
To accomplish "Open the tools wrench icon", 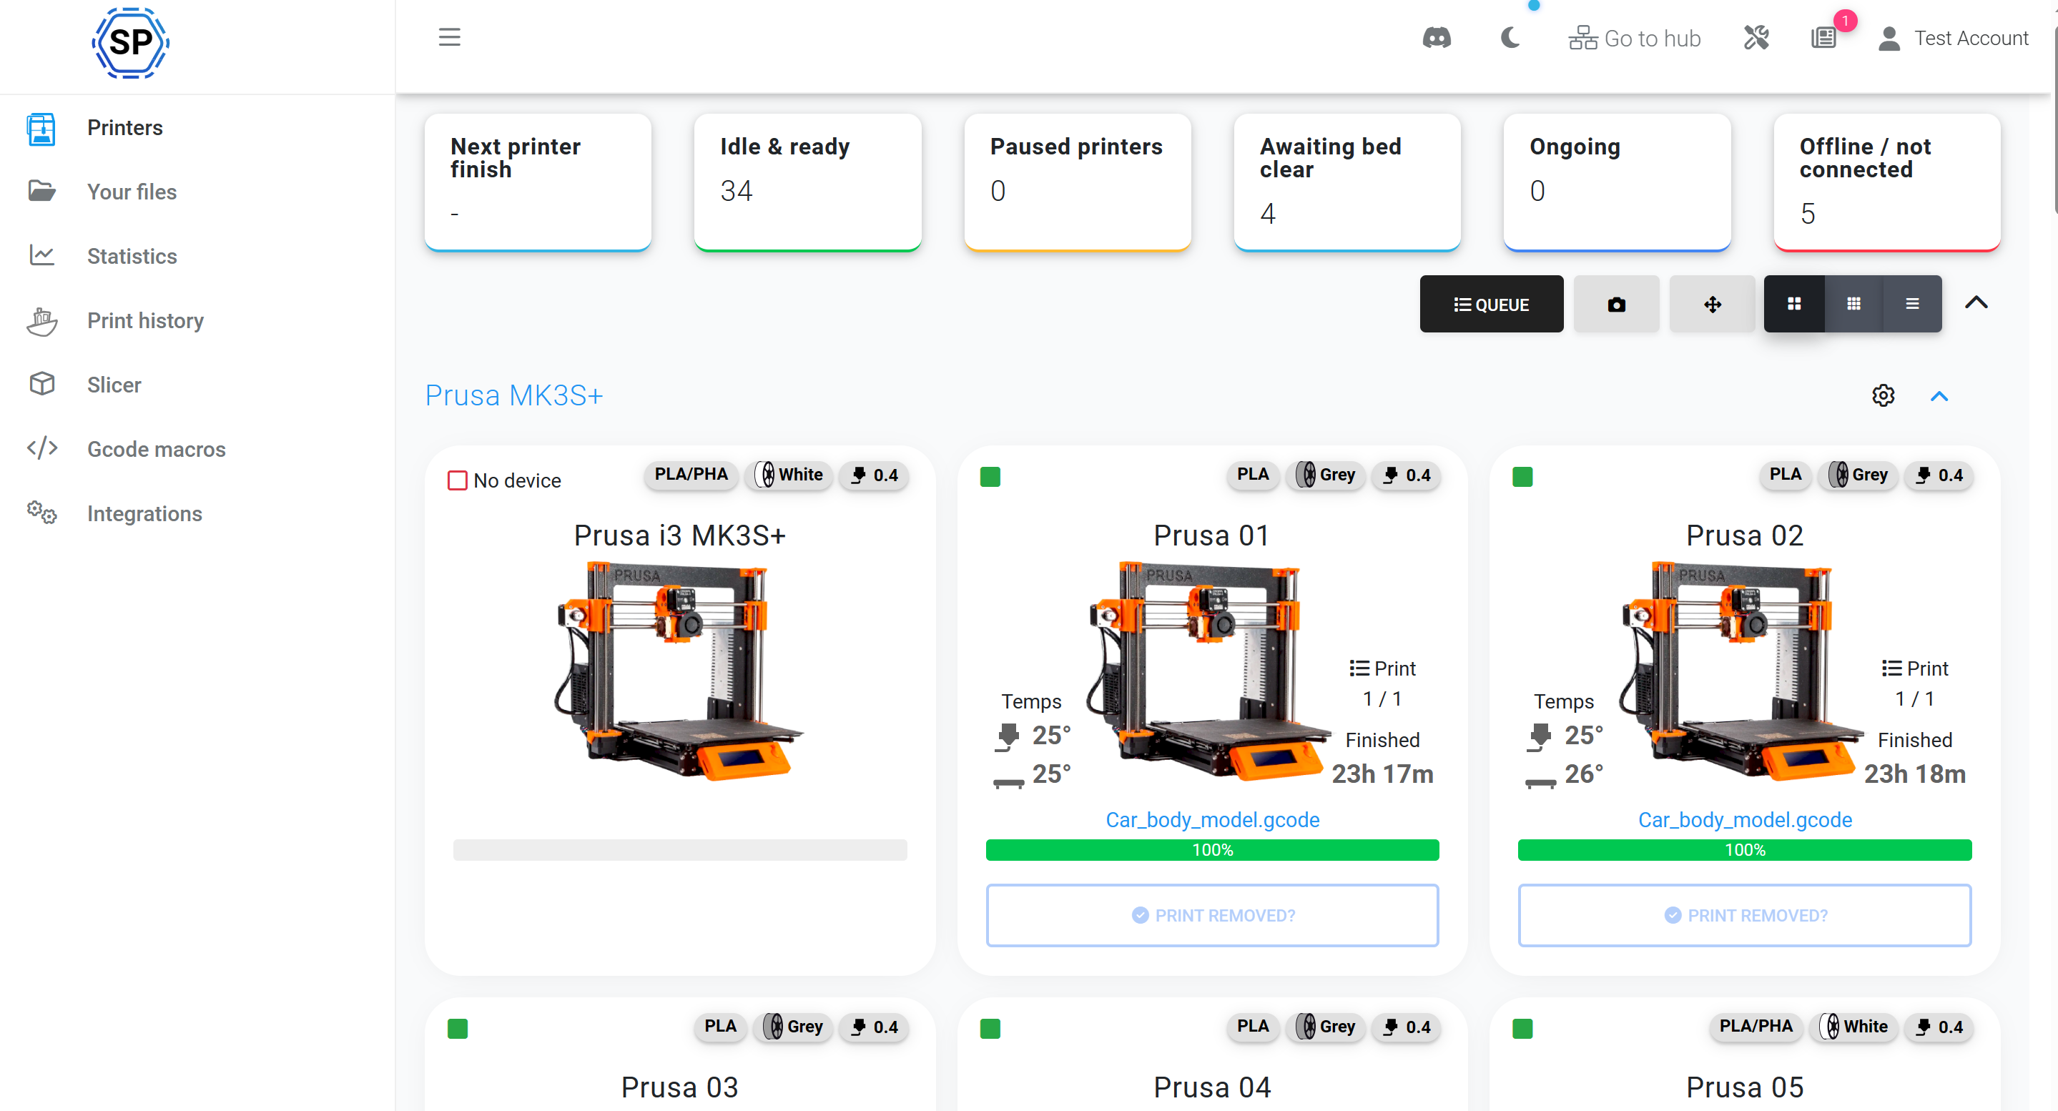I will click(1756, 36).
